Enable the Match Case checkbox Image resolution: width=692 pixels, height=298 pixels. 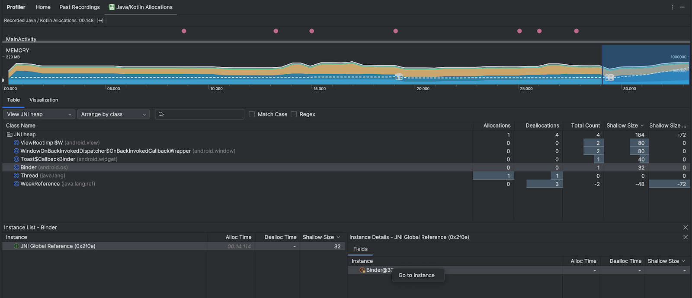coord(252,114)
